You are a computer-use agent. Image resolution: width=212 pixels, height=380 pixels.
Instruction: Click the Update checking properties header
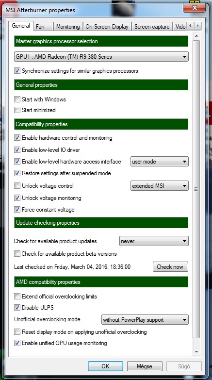101,223
